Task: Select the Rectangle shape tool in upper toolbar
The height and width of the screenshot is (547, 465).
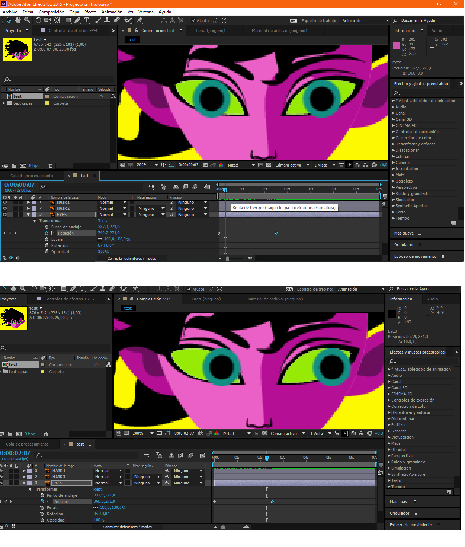Action: click(68, 20)
